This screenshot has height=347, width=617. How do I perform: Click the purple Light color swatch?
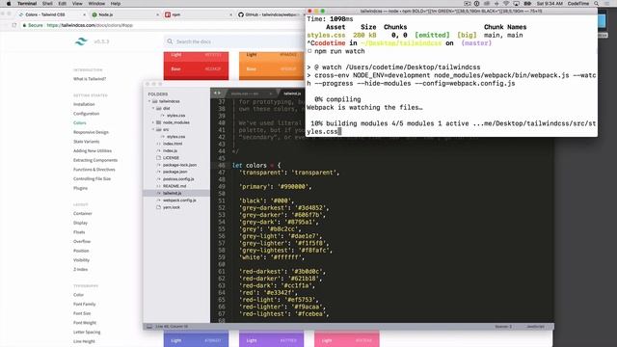click(272, 339)
